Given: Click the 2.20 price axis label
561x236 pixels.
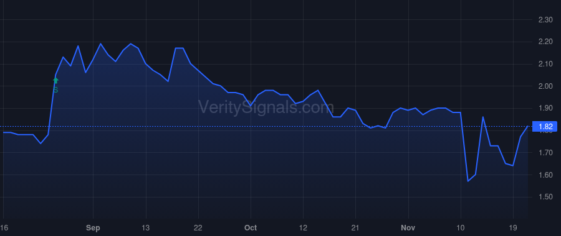Looking at the screenshot, I should click(x=545, y=42).
